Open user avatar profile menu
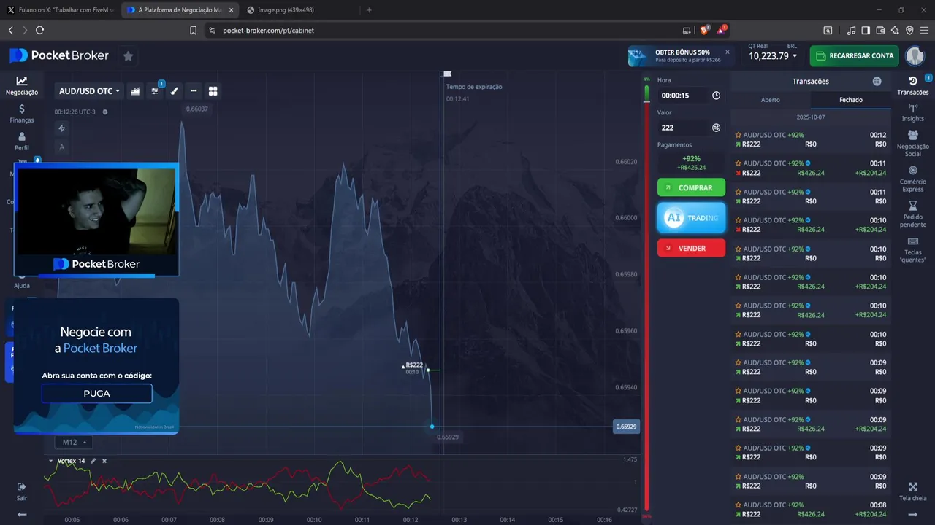The width and height of the screenshot is (935, 525). pos(915,56)
